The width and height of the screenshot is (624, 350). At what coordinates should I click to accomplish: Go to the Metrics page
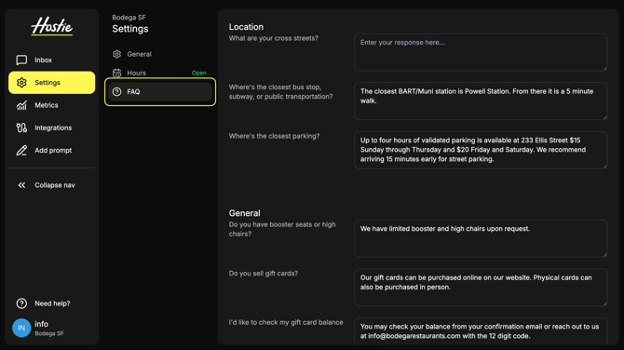(52, 105)
